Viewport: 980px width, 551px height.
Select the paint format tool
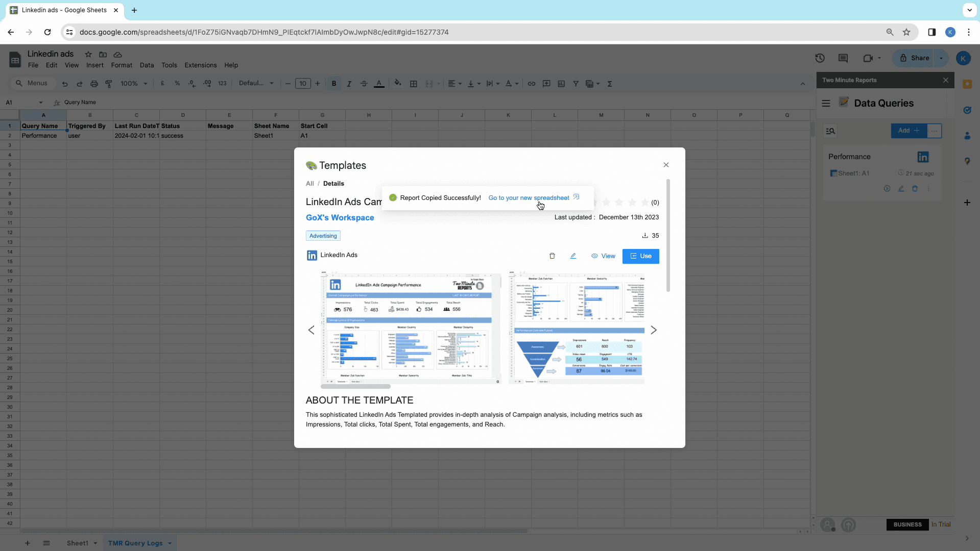109,84
